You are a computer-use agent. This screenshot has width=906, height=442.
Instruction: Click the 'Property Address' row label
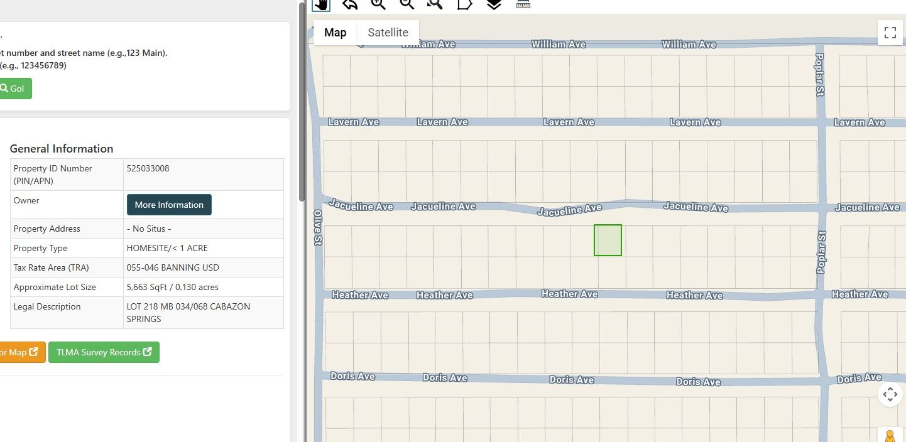tap(47, 229)
